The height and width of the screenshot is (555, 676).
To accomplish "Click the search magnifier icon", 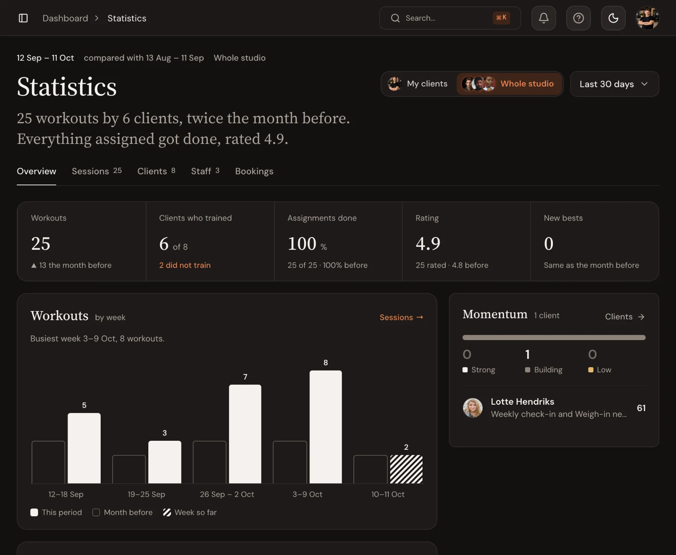I will point(395,18).
